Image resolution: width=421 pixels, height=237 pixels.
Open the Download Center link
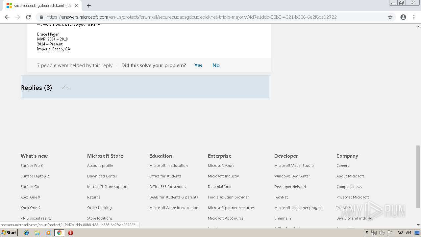coord(102,176)
